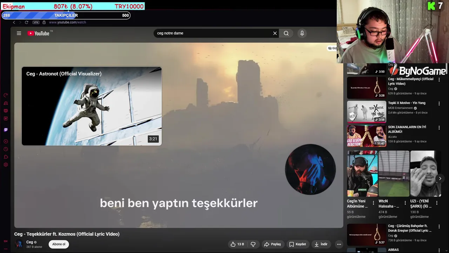
Task: Open the extensions cube icon in sidebar
Action: 6,157
